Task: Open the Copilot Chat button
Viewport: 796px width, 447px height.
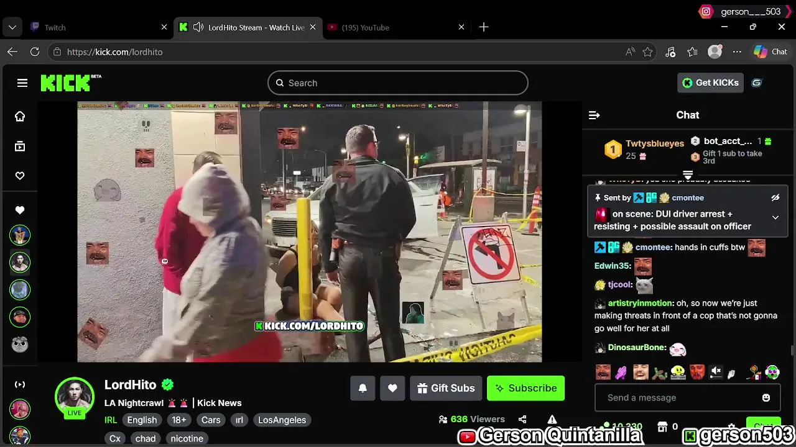Action: pos(771,52)
